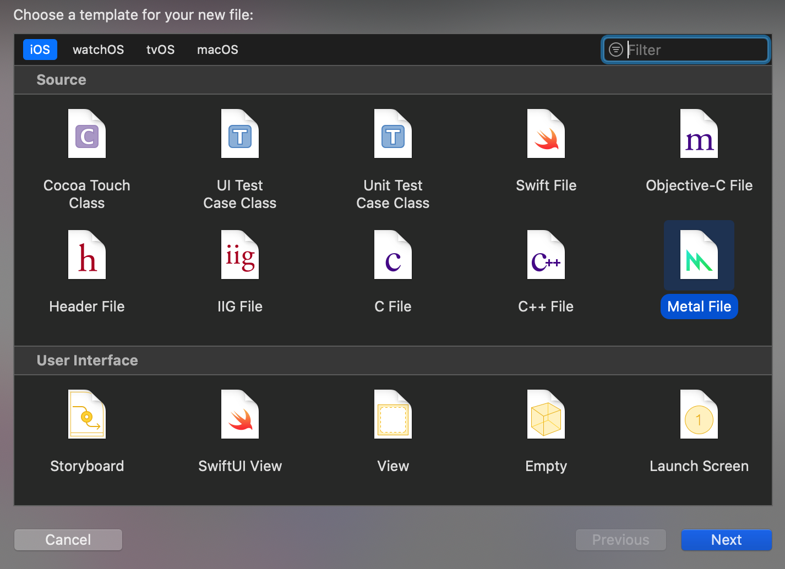Select the Swift File template icon
Image resolution: width=785 pixels, height=569 pixels.
pos(546,134)
